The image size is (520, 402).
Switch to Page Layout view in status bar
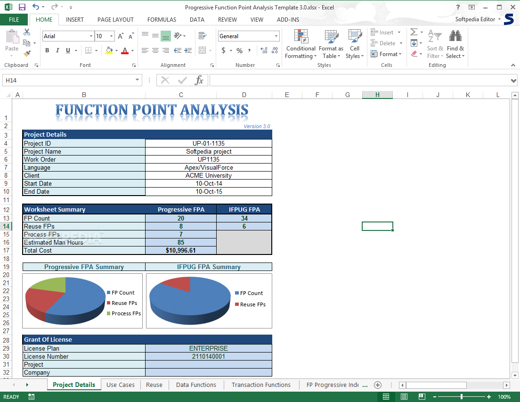(x=404, y=397)
